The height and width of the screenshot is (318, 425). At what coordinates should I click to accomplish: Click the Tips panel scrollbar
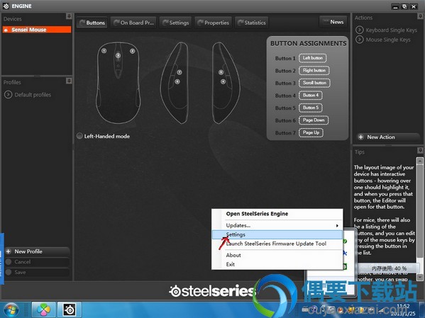click(419, 219)
